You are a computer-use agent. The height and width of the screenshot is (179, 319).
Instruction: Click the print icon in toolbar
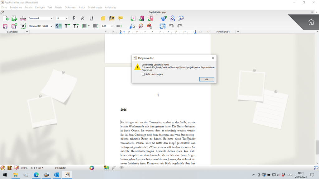[23, 18]
